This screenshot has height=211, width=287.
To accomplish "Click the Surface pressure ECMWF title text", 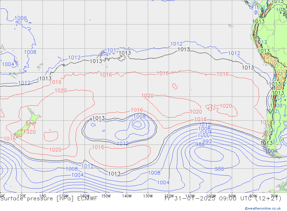I will (x=49, y=198).
